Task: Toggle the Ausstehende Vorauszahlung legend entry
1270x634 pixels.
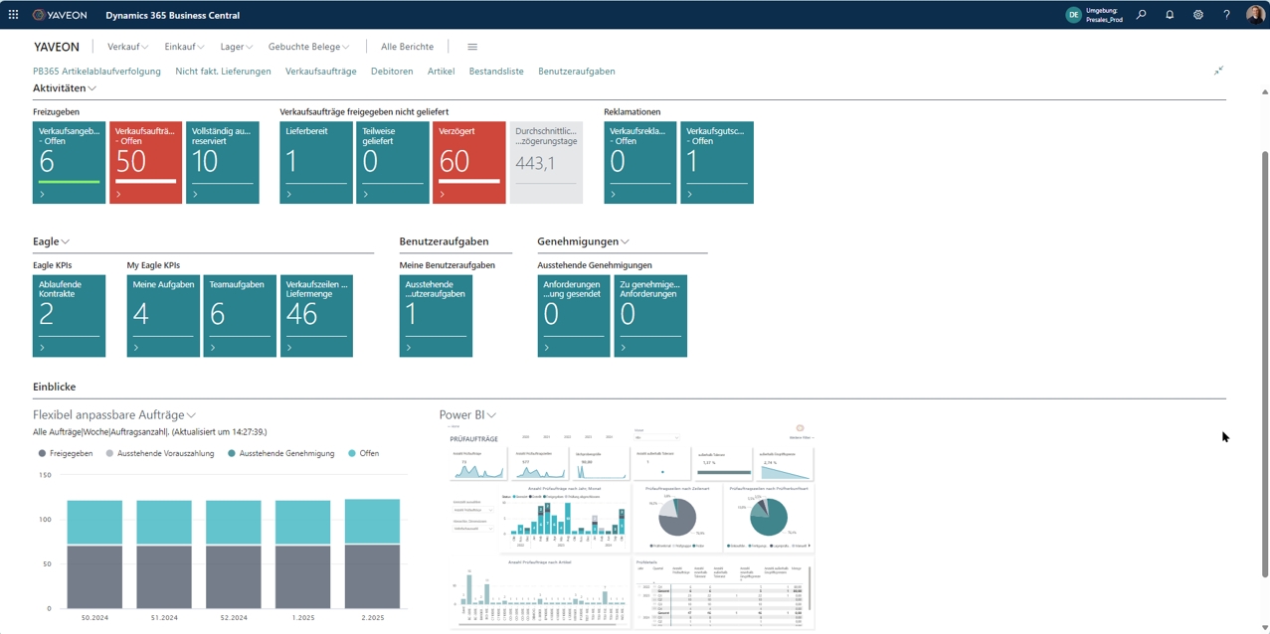Action: point(160,453)
